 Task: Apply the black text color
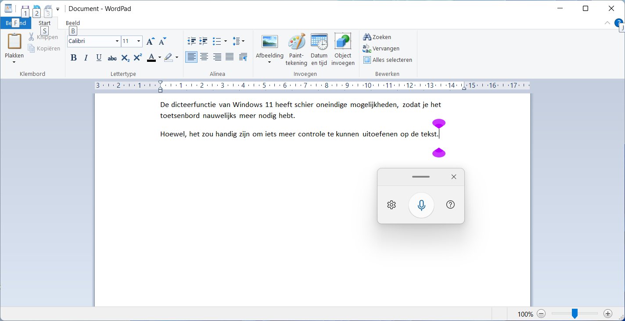[151, 57]
